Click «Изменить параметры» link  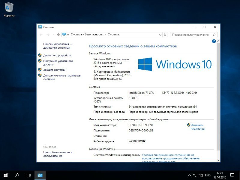tap(198, 127)
